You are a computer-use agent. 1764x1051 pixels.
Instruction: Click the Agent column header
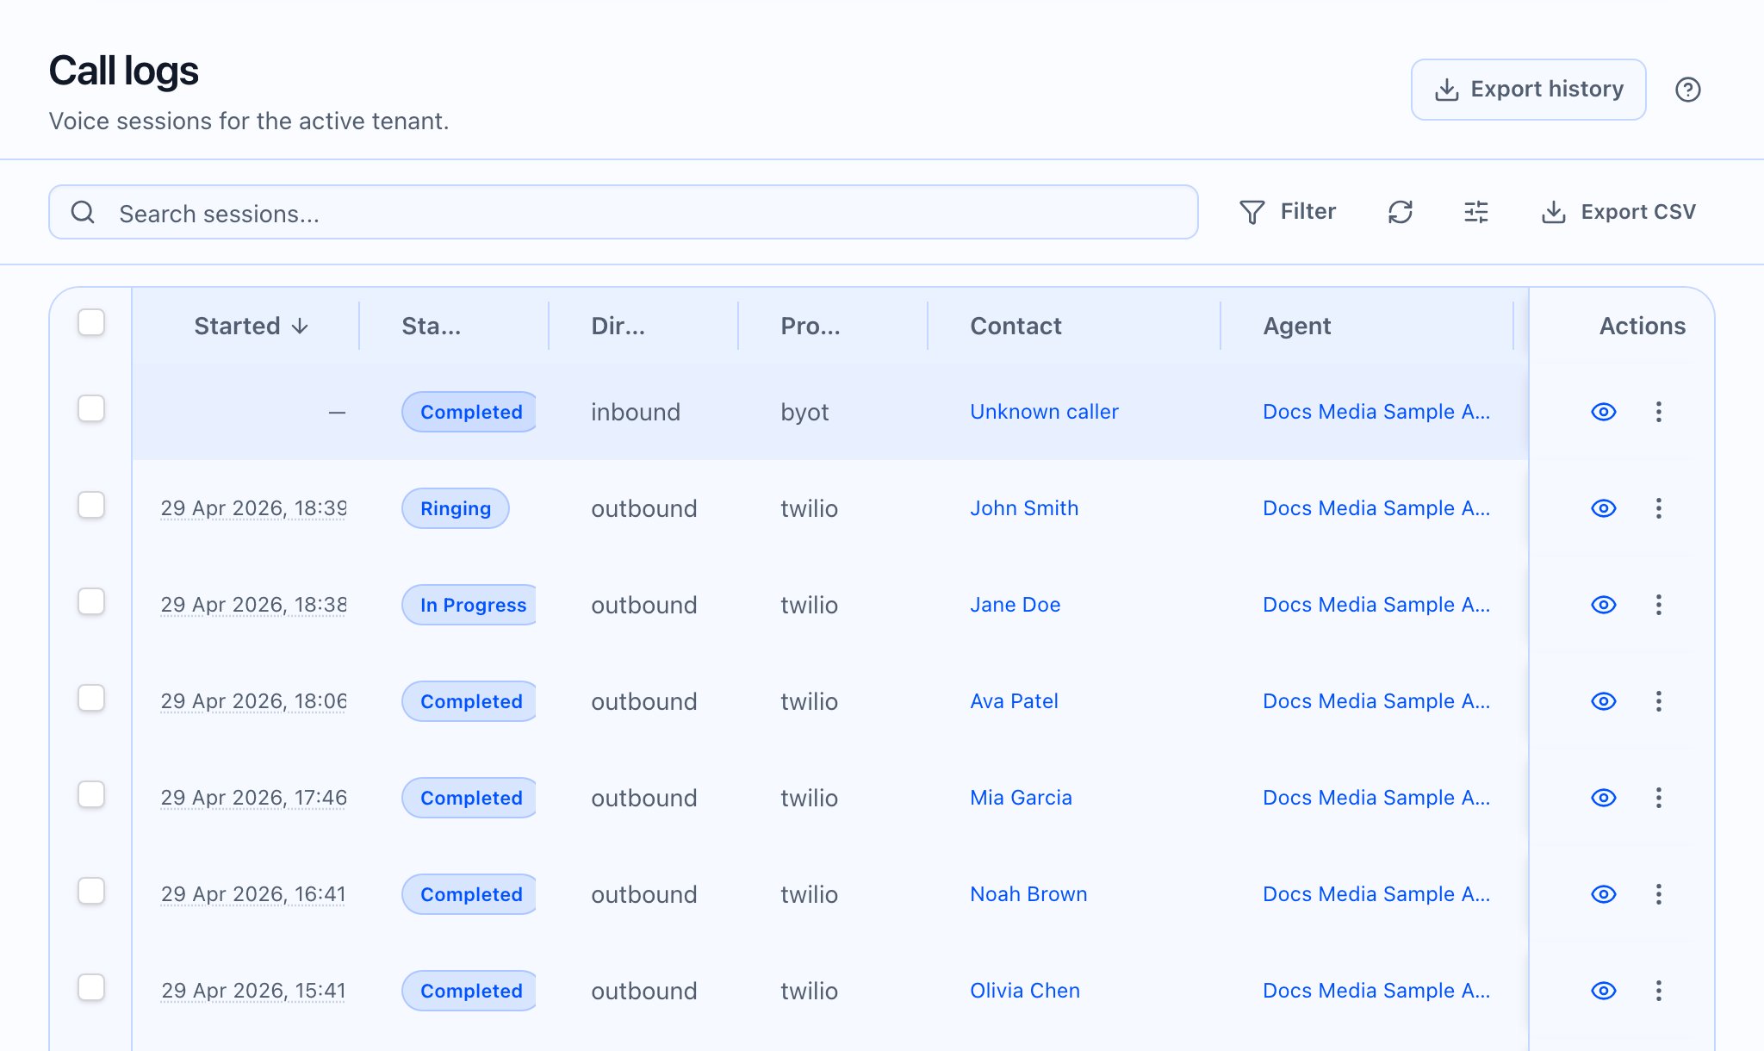[1296, 326]
